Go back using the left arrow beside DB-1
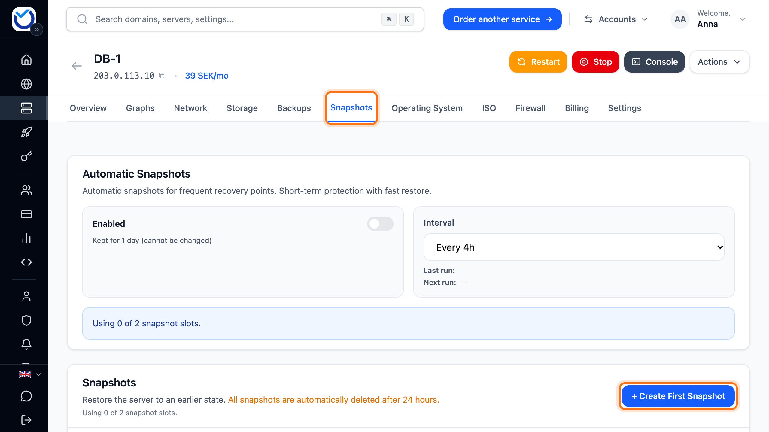Screen dimensions: 769x432 pyautogui.click(x=77, y=66)
